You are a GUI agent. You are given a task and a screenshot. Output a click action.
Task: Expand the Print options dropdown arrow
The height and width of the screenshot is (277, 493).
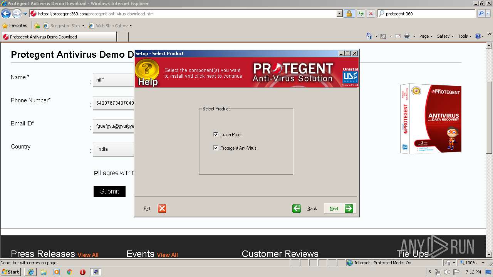[x=414, y=36]
